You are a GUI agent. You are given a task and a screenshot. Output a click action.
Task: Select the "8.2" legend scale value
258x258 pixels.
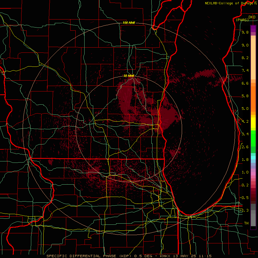click(245, 58)
